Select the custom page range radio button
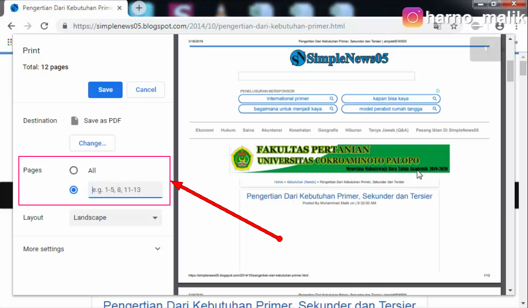The width and height of the screenshot is (528, 308). click(74, 190)
